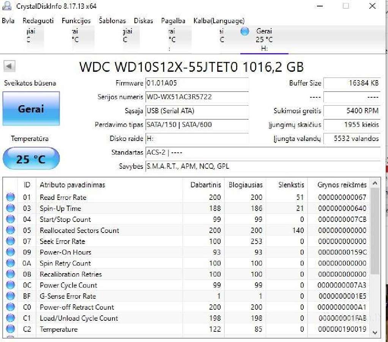Click the Standartas field ACS-2

pyautogui.click(x=263, y=152)
